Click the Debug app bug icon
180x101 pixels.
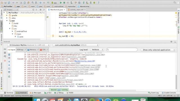(64, 3)
